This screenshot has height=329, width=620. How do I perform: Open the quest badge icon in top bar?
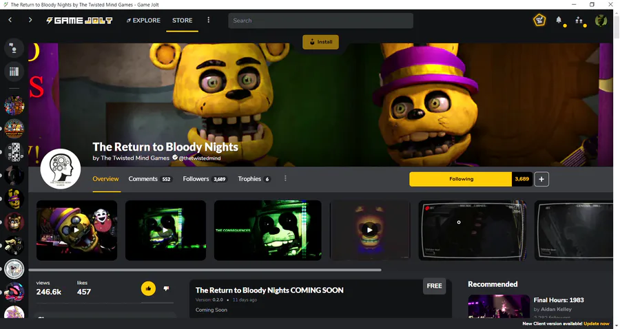coord(539,20)
